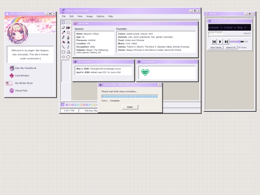Select the Eraser tool
Image resolution: width=260 pixels, height=195 pixels.
(64, 27)
